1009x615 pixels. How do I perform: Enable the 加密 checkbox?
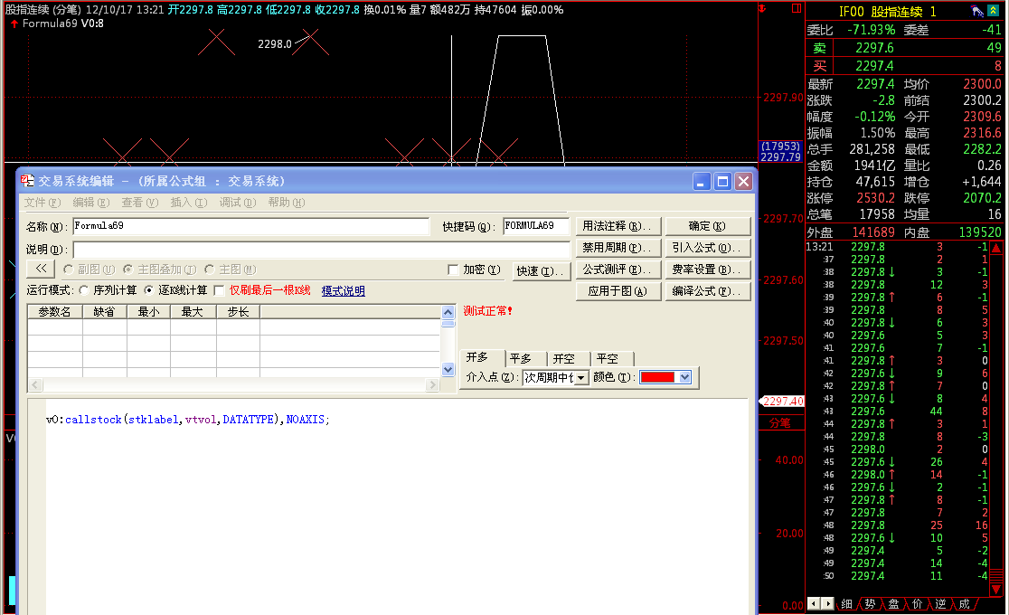point(454,270)
